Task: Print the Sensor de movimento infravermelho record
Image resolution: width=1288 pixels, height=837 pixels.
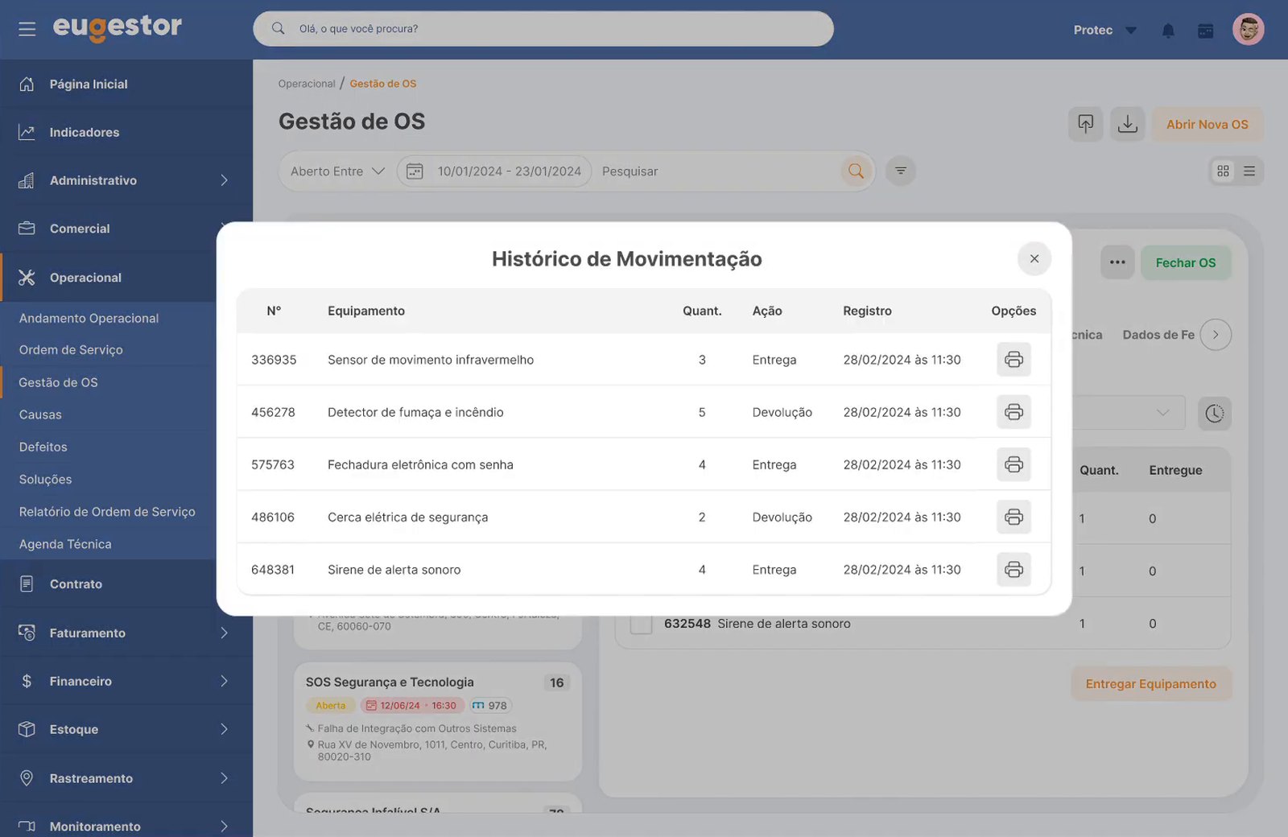Action: (x=1013, y=359)
